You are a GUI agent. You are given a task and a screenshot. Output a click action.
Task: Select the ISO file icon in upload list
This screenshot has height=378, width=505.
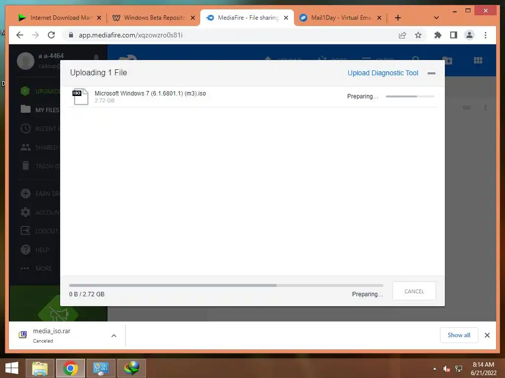pos(80,96)
